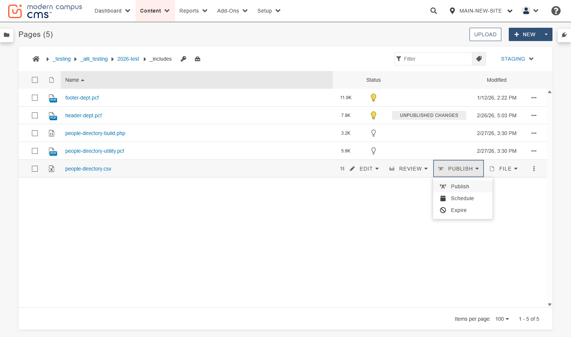Open the FILE menu for people-directory.csv

pyautogui.click(x=504, y=169)
